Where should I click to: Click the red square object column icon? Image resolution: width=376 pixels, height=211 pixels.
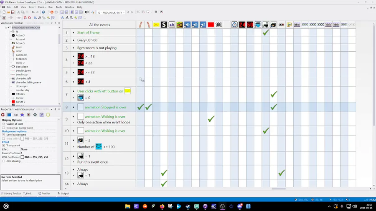pos(211,25)
